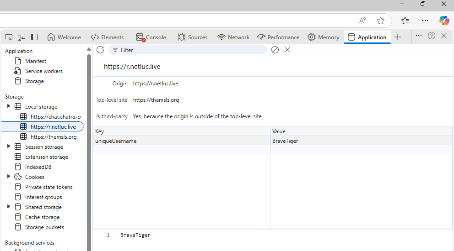Expand Shared storage tree item
The height and width of the screenshot is (251, 454).
pos(9,207)
